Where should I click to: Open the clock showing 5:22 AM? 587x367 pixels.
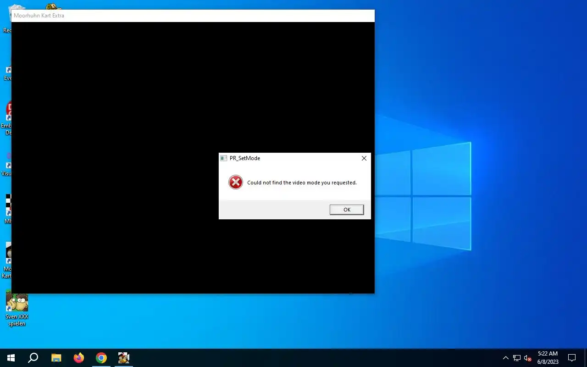point(548,358)
